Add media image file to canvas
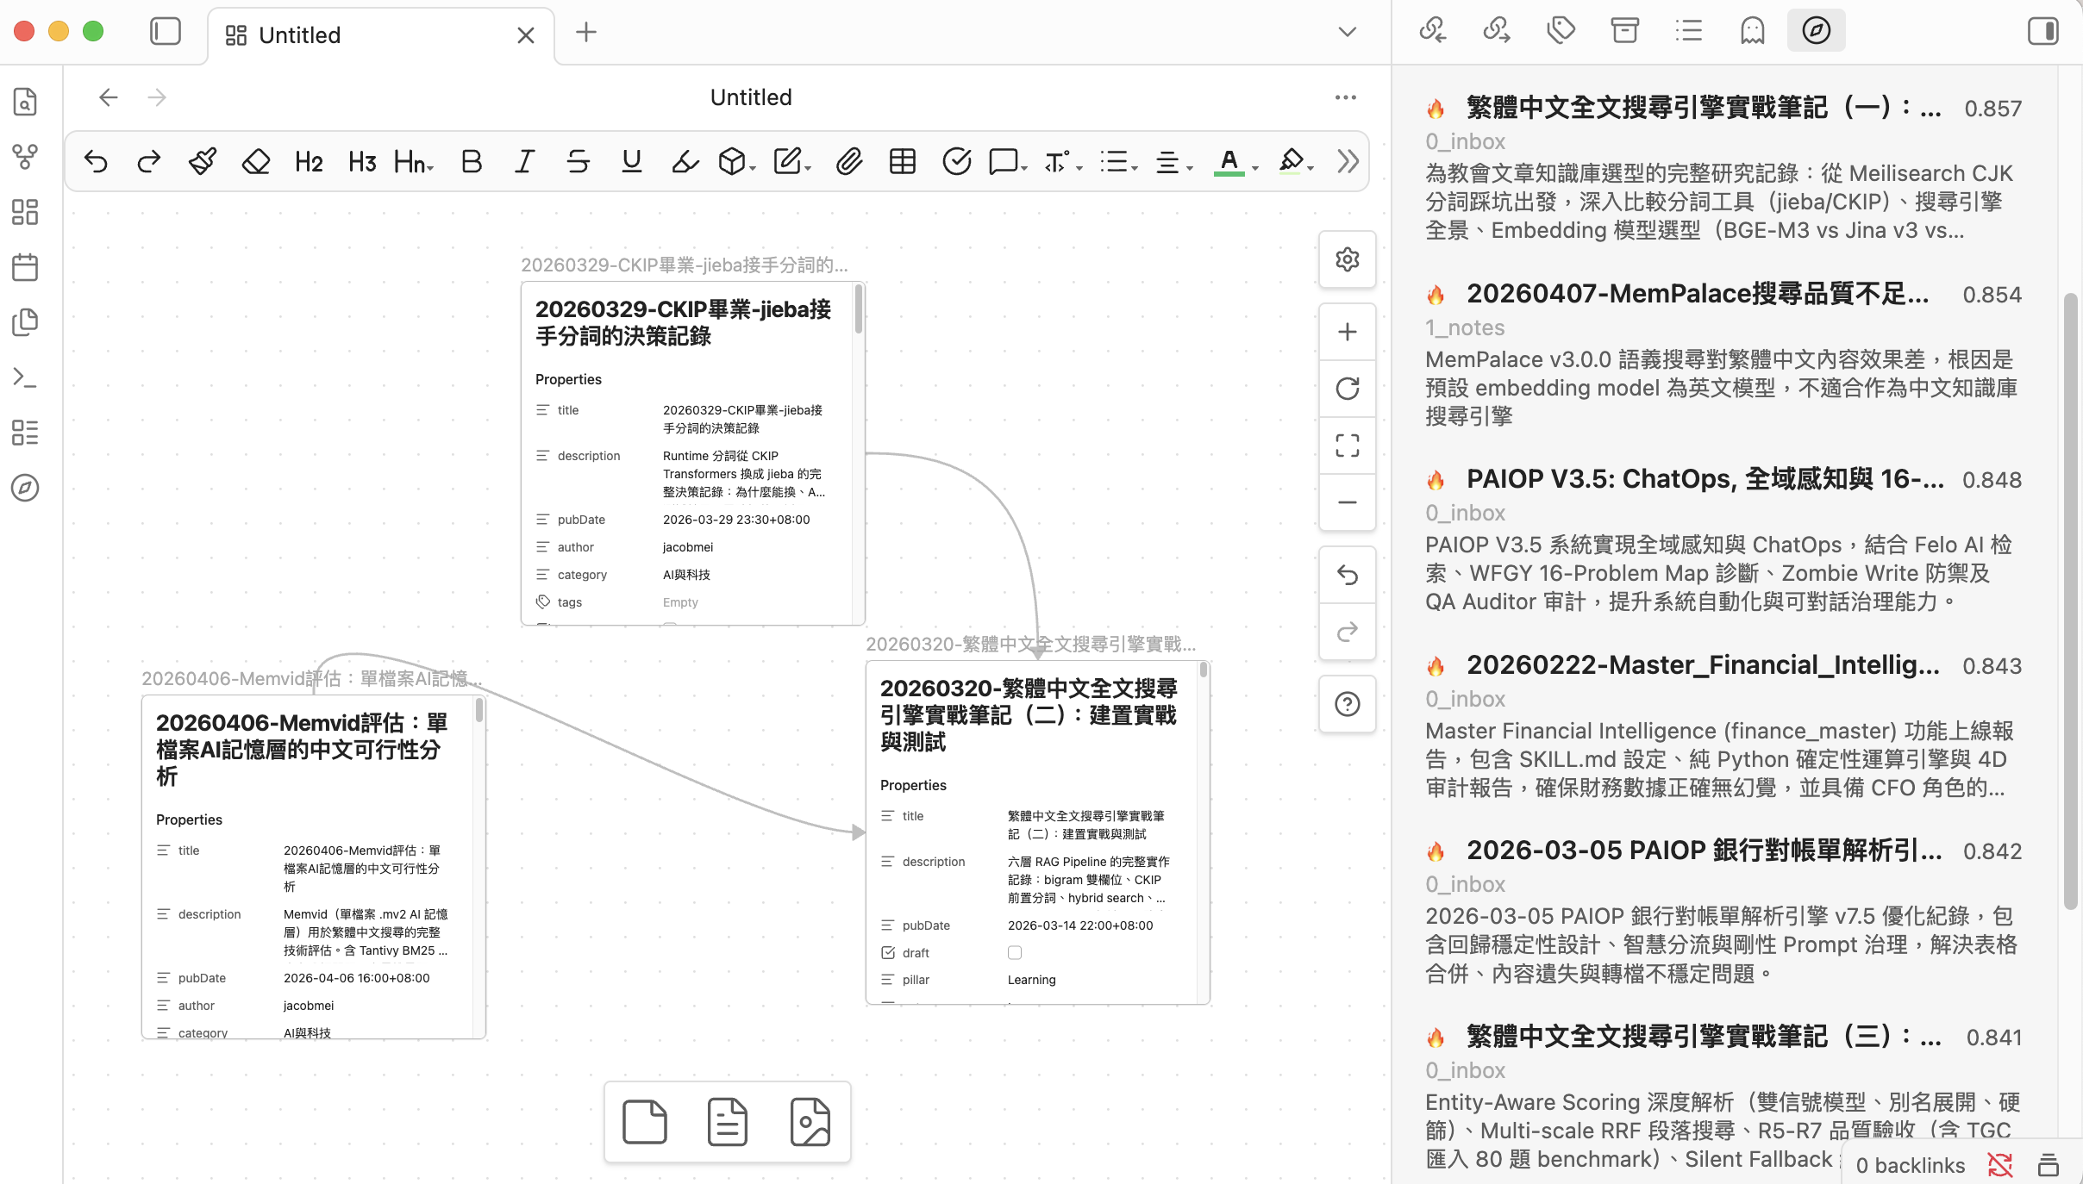Screen dimensions: 2083x1184 point(810,1122)
